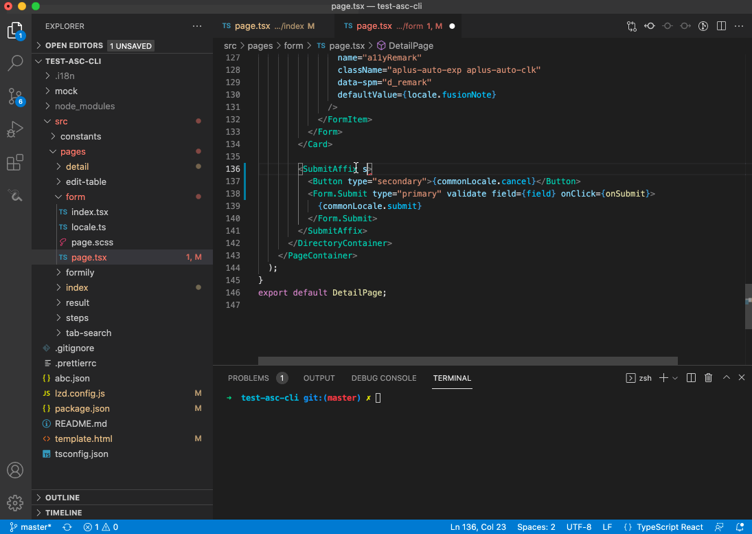Image resolution: width=752 pixels, height=534 pixels.
Task: Click the Go Back navigation icon
Action: pos(650,26)
